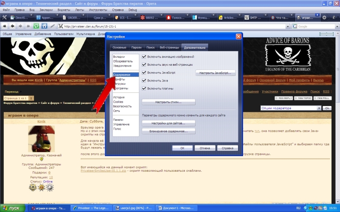Toggle Включить звук на веб-страницах checkbox
Viewport: 340px width, 212px height.
tap(144, 64)
